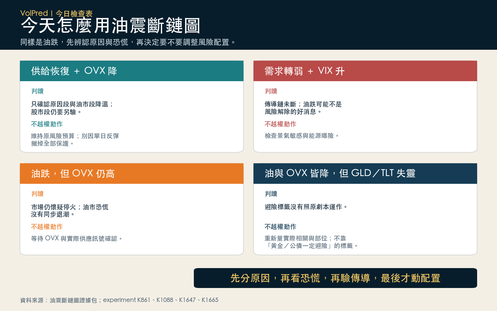
Task: Click the line 股市段仍要另驗。
Action: click(x=56, y=112)
